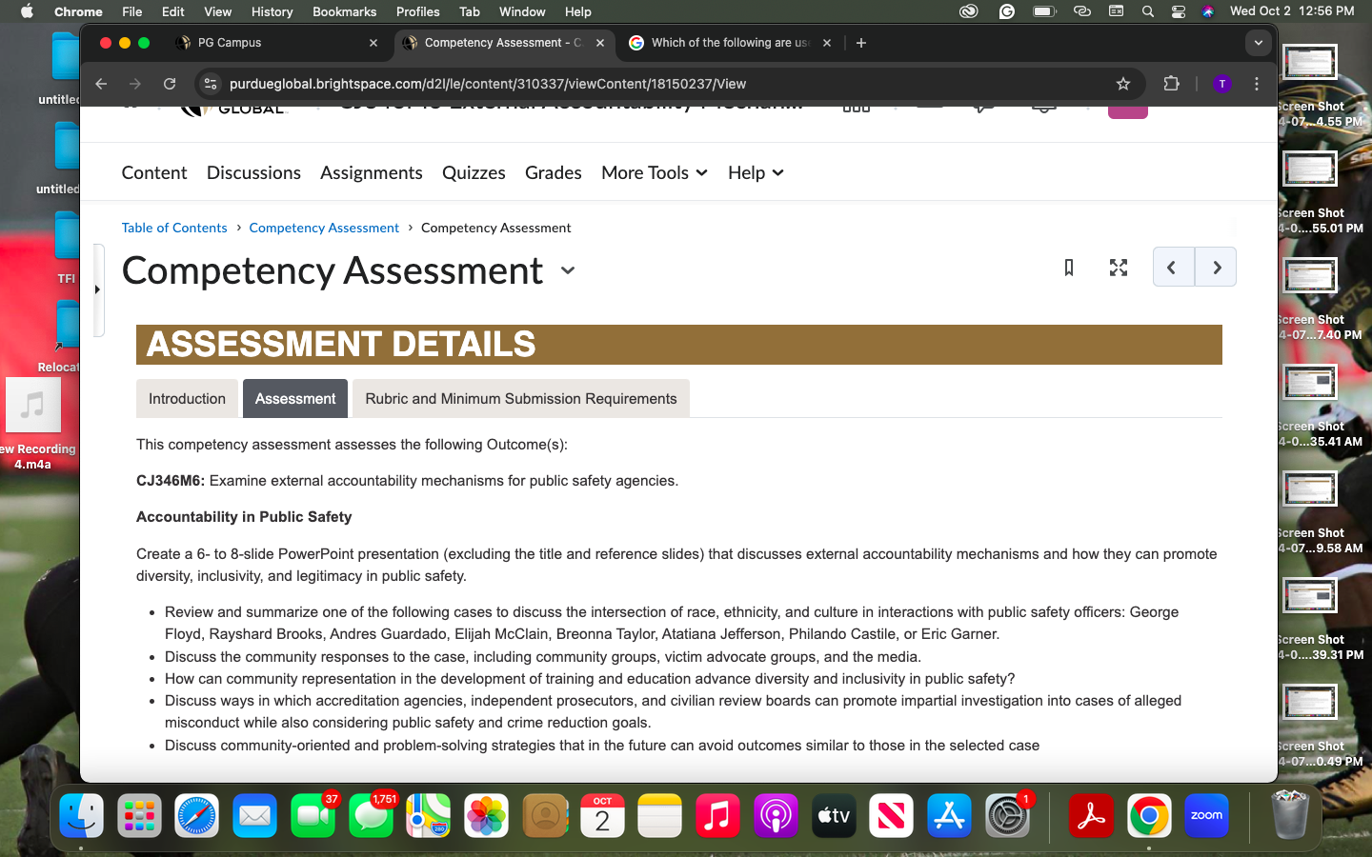Open the Content course link
This screenshot has height=857, width=1372.
(154, 172)
